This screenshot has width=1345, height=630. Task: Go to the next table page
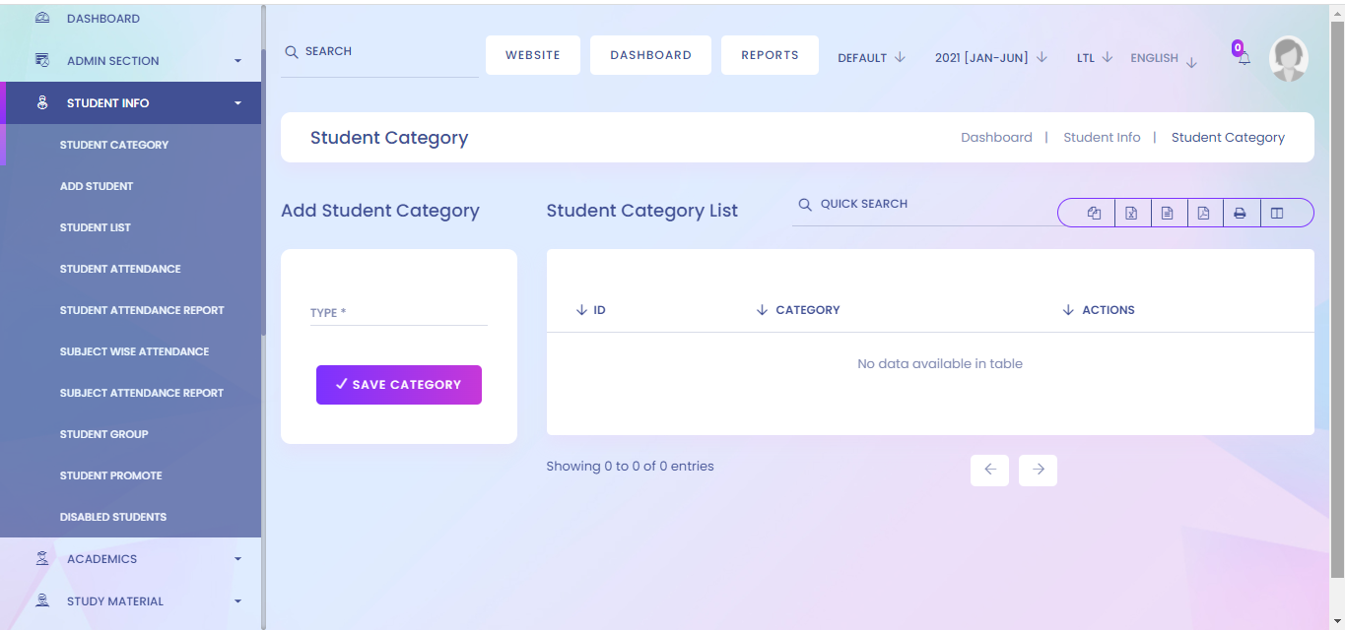[1038, 470]
